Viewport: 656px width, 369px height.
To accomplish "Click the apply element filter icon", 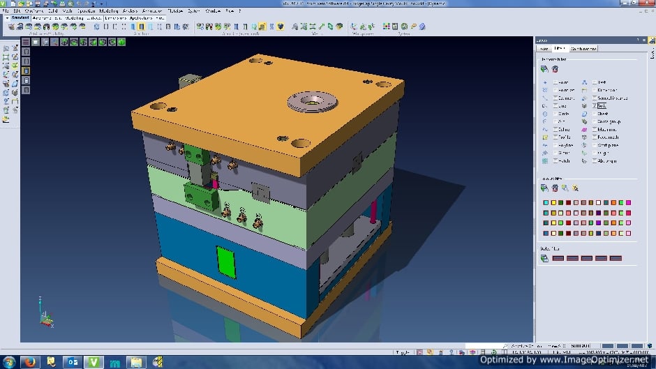I will [x=544, y=69].
